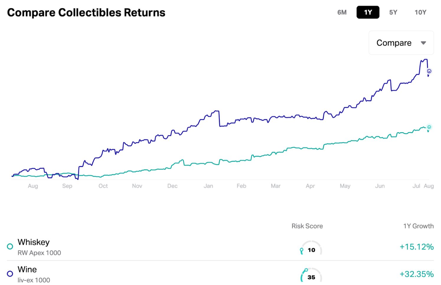The image size is (441, 285).
Task: Select the 1Y time range tab
Action: coord(368,12)
